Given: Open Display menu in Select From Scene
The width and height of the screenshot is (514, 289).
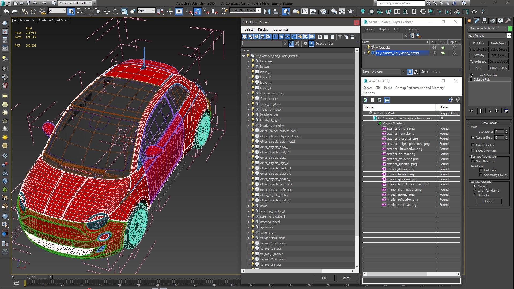Looking at the screenshot, I should 263,29.
